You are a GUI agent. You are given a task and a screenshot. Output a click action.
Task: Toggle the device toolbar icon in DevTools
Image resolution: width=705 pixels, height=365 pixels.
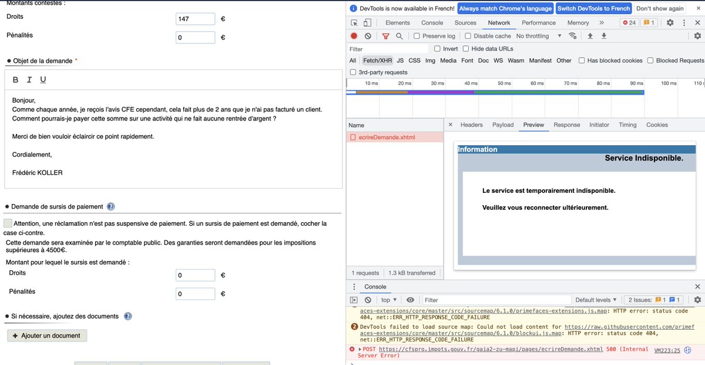click(367, 23)
